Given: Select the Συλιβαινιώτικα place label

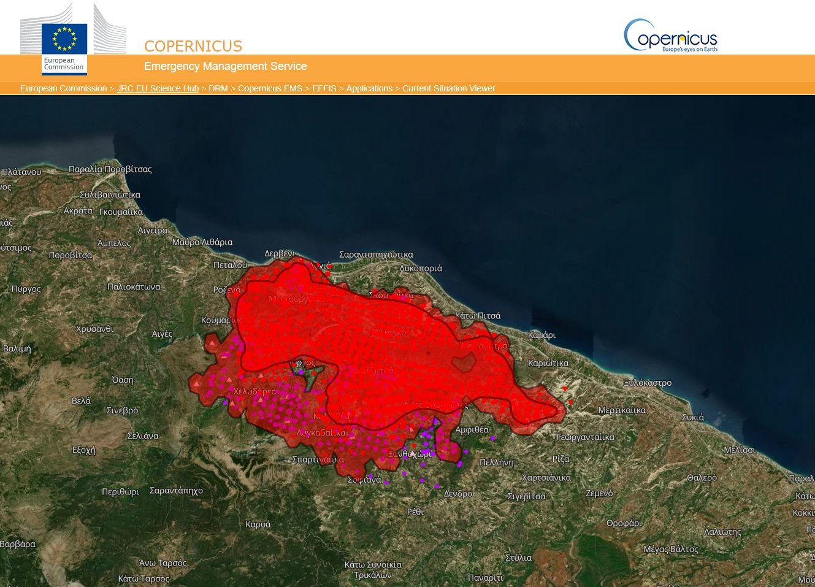Looking at the screenshot, I should [x=110, y=195].
